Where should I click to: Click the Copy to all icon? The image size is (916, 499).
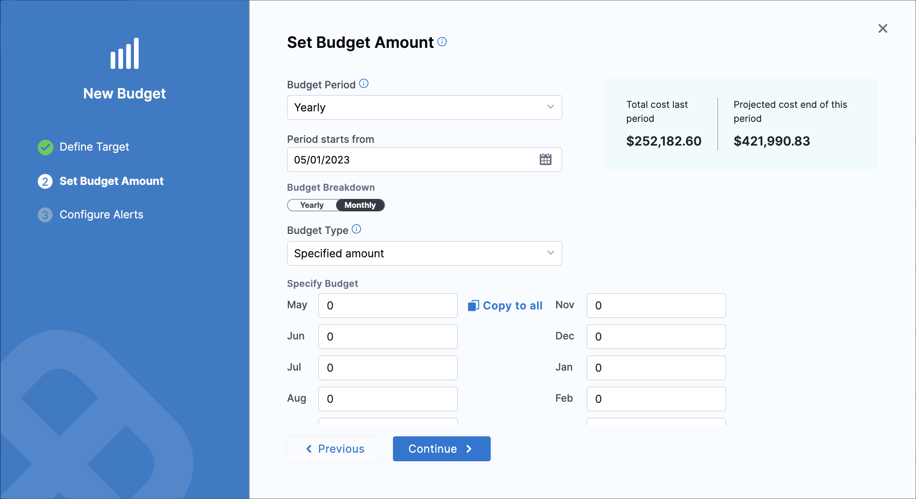click(473, 306)
